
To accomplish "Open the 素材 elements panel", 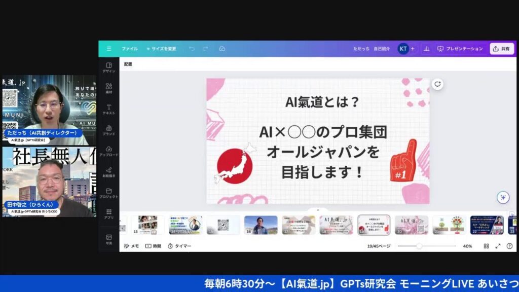I will tap(108, 89).
